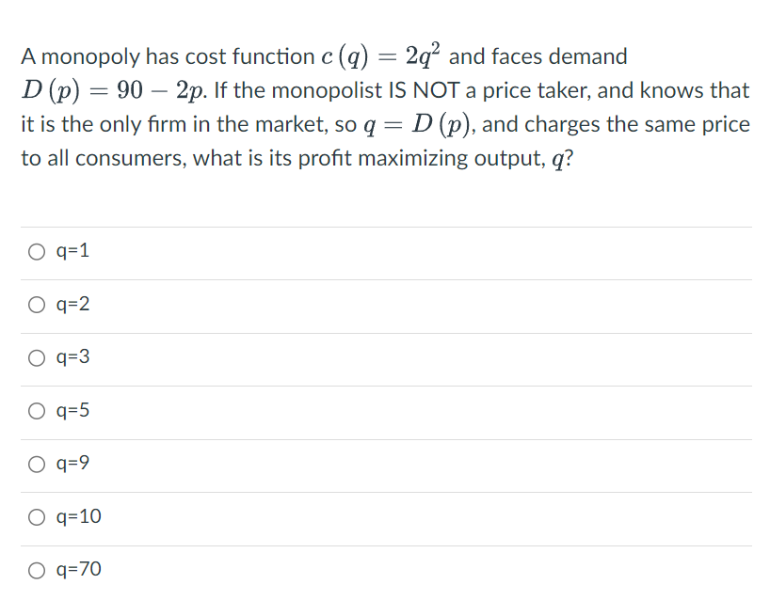Click the divider line above q=1
Image resolution: width=770 pixels, height=616 pixels.
(377, 225)
